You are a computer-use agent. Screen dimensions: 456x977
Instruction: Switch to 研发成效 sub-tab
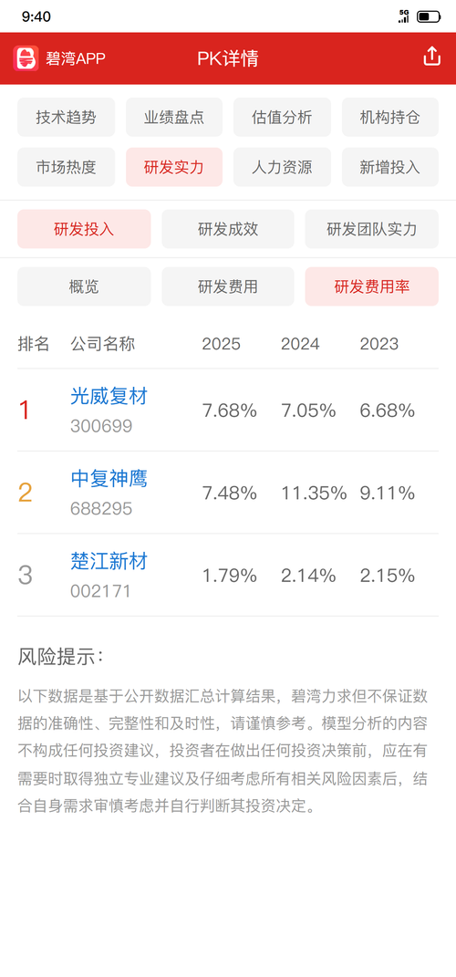point(228,229)
